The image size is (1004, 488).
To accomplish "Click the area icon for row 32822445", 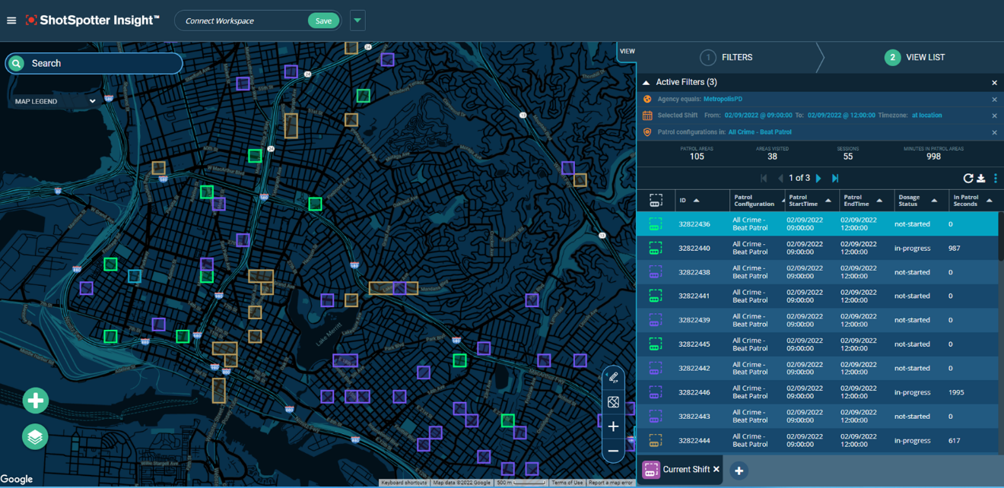I will 655,344.
